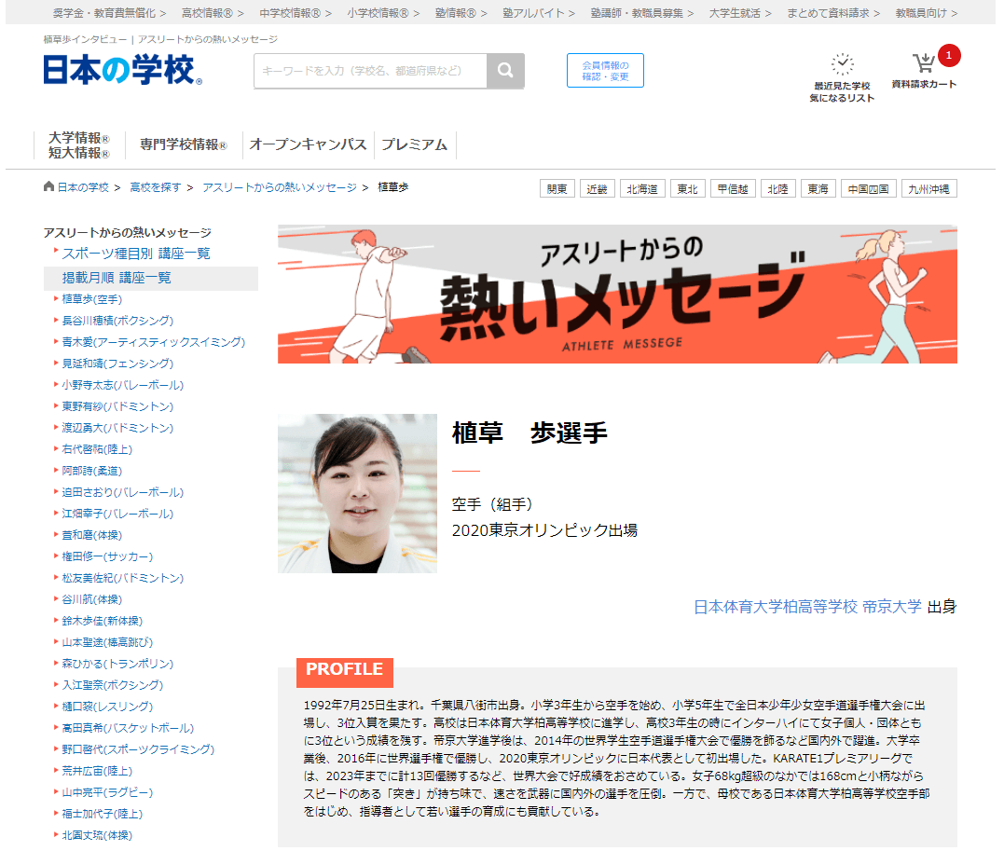Click the home icon in the breadcrumb

pyautogui.click(x=47, y=187)
